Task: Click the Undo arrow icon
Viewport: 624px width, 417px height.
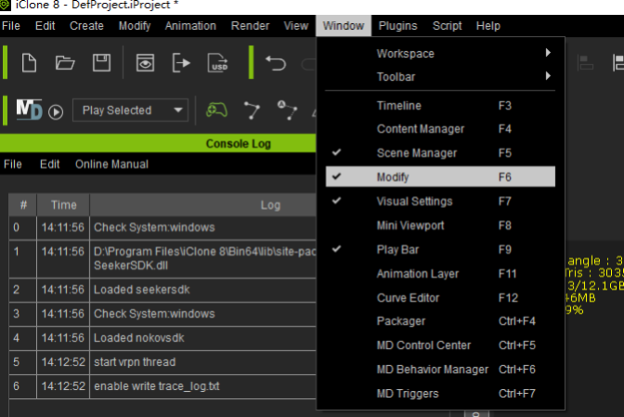Action: 276,63
